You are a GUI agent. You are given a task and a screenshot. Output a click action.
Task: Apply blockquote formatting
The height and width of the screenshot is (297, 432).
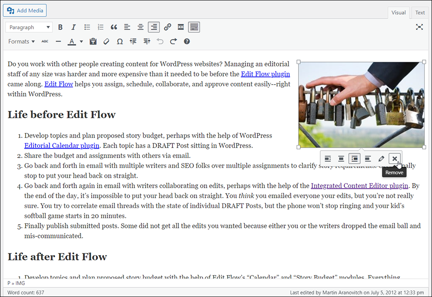(x=114, y=27)
